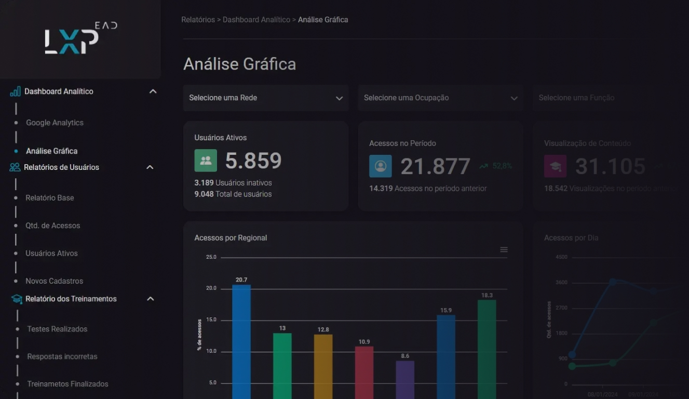Click the Dashboard Analítico bar-chart icon
The image size is (689, 399).
coord(16,91)
